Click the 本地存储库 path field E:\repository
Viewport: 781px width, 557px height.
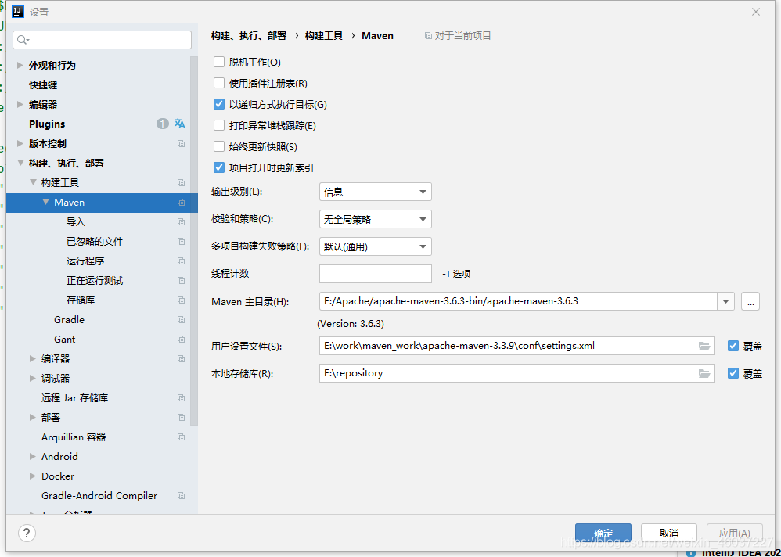517,373
